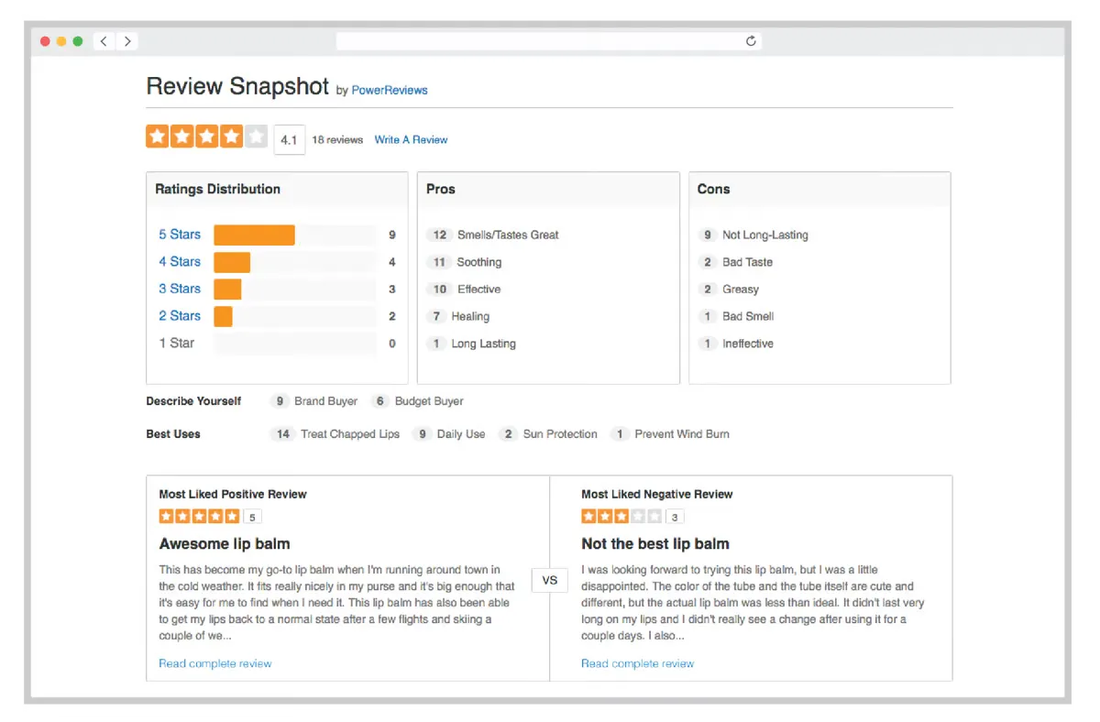
Task: Click the browser forward arrow
Action: (127, 41)
